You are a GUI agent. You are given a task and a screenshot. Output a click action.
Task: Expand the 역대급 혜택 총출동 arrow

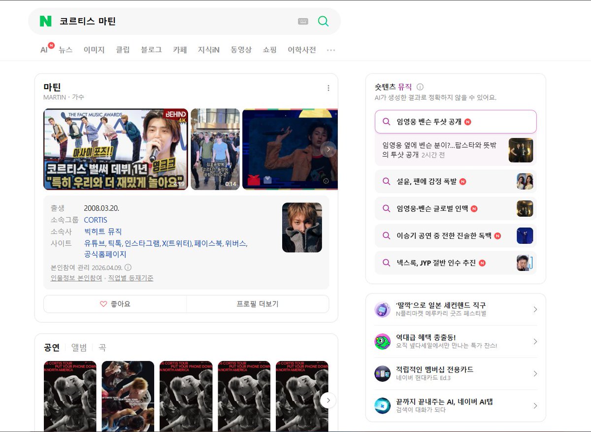tap(535, 341)
